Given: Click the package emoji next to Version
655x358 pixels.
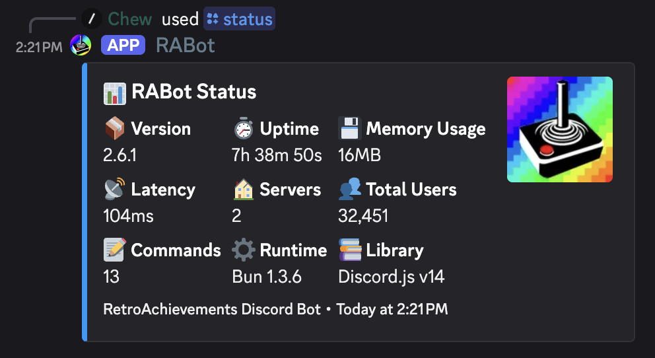Looking at the screenshot, I should [114, 128].
